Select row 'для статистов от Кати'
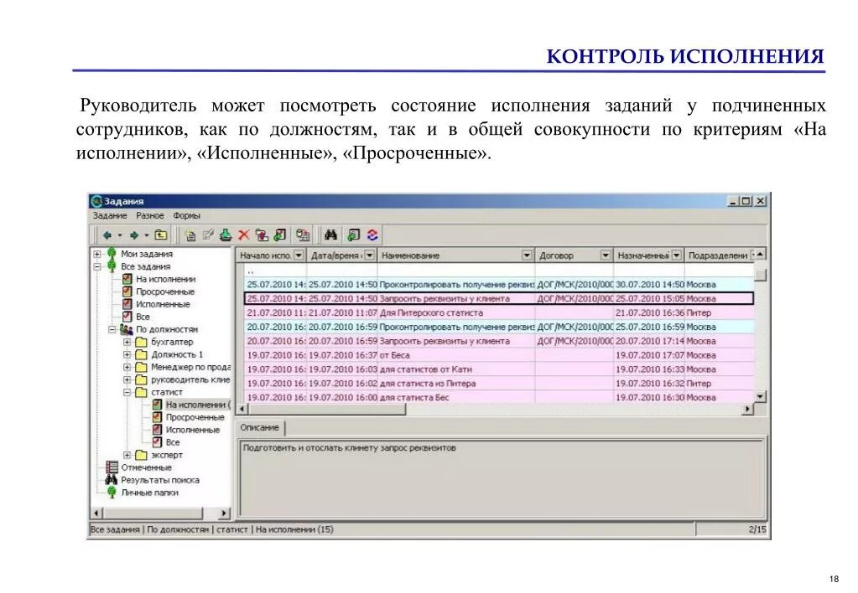Screen dimensions: 858x593 tap(499, 369)
